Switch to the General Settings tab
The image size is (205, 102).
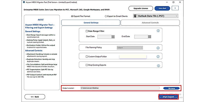(91, 23)
